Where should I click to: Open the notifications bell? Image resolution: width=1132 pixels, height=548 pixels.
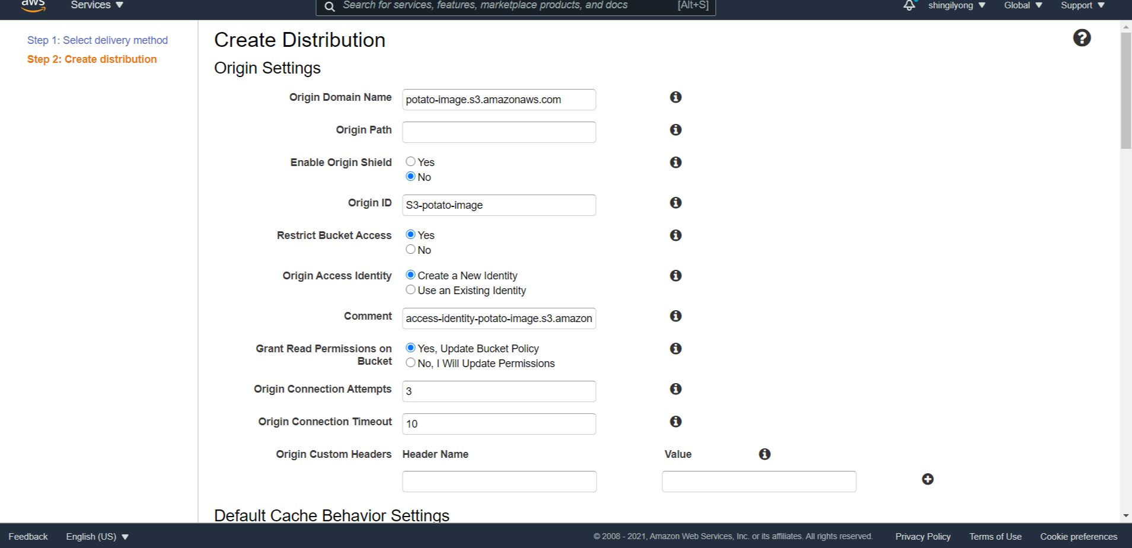(909, 5)
